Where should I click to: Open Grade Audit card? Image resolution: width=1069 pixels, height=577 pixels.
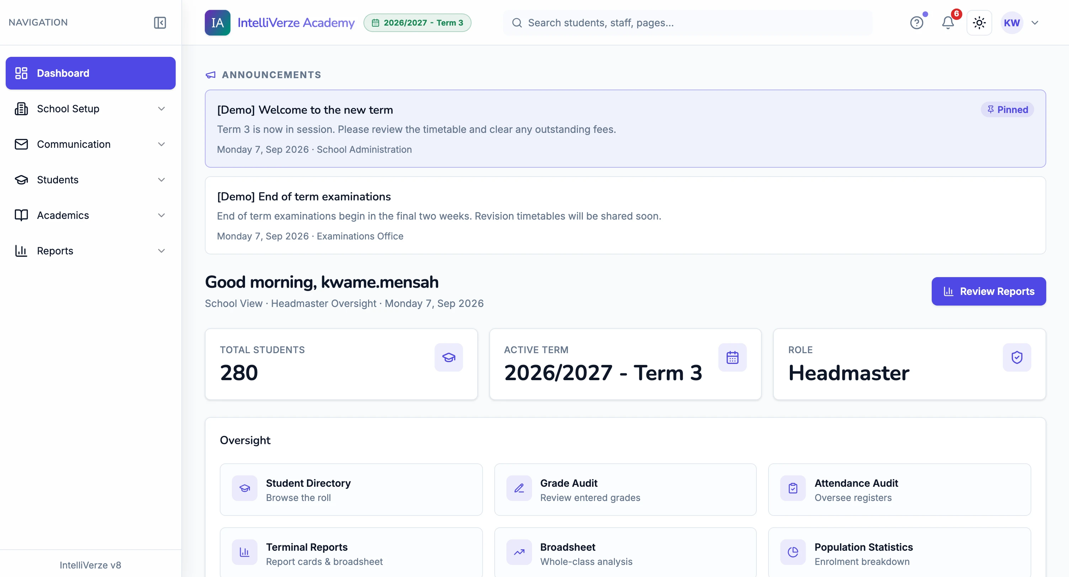[625, 490]
